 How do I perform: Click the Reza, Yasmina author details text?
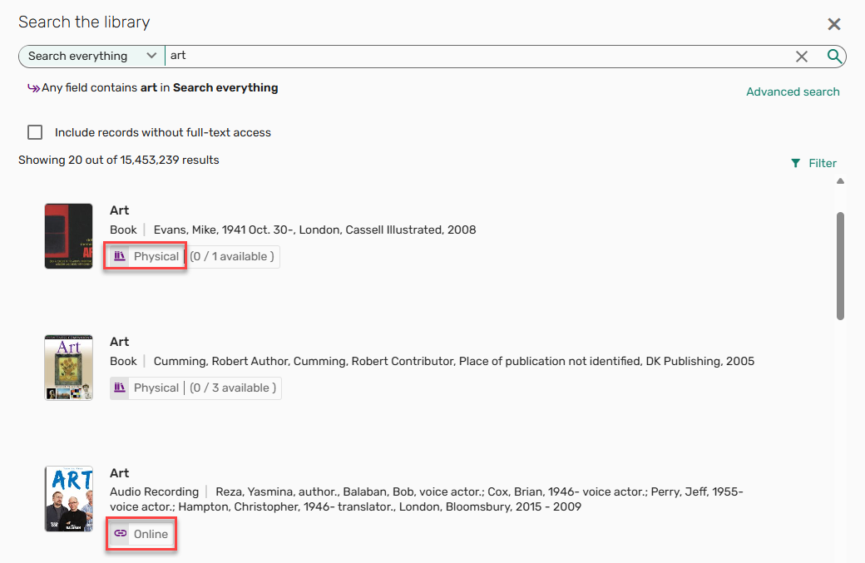pyautogui.click(x=427, y=499)
